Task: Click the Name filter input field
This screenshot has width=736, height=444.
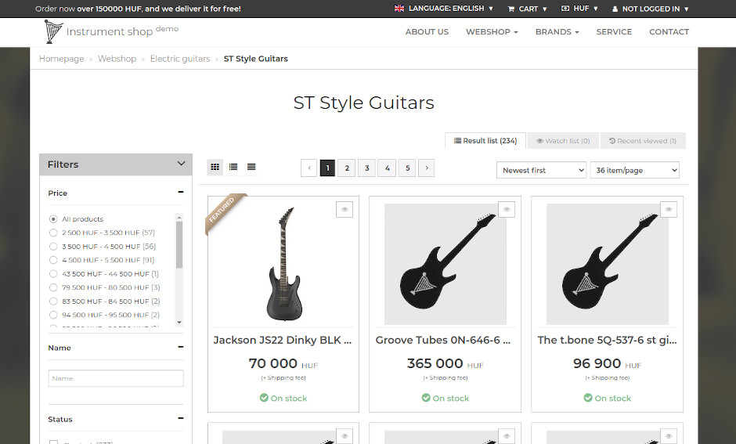Action: [116, 378]
